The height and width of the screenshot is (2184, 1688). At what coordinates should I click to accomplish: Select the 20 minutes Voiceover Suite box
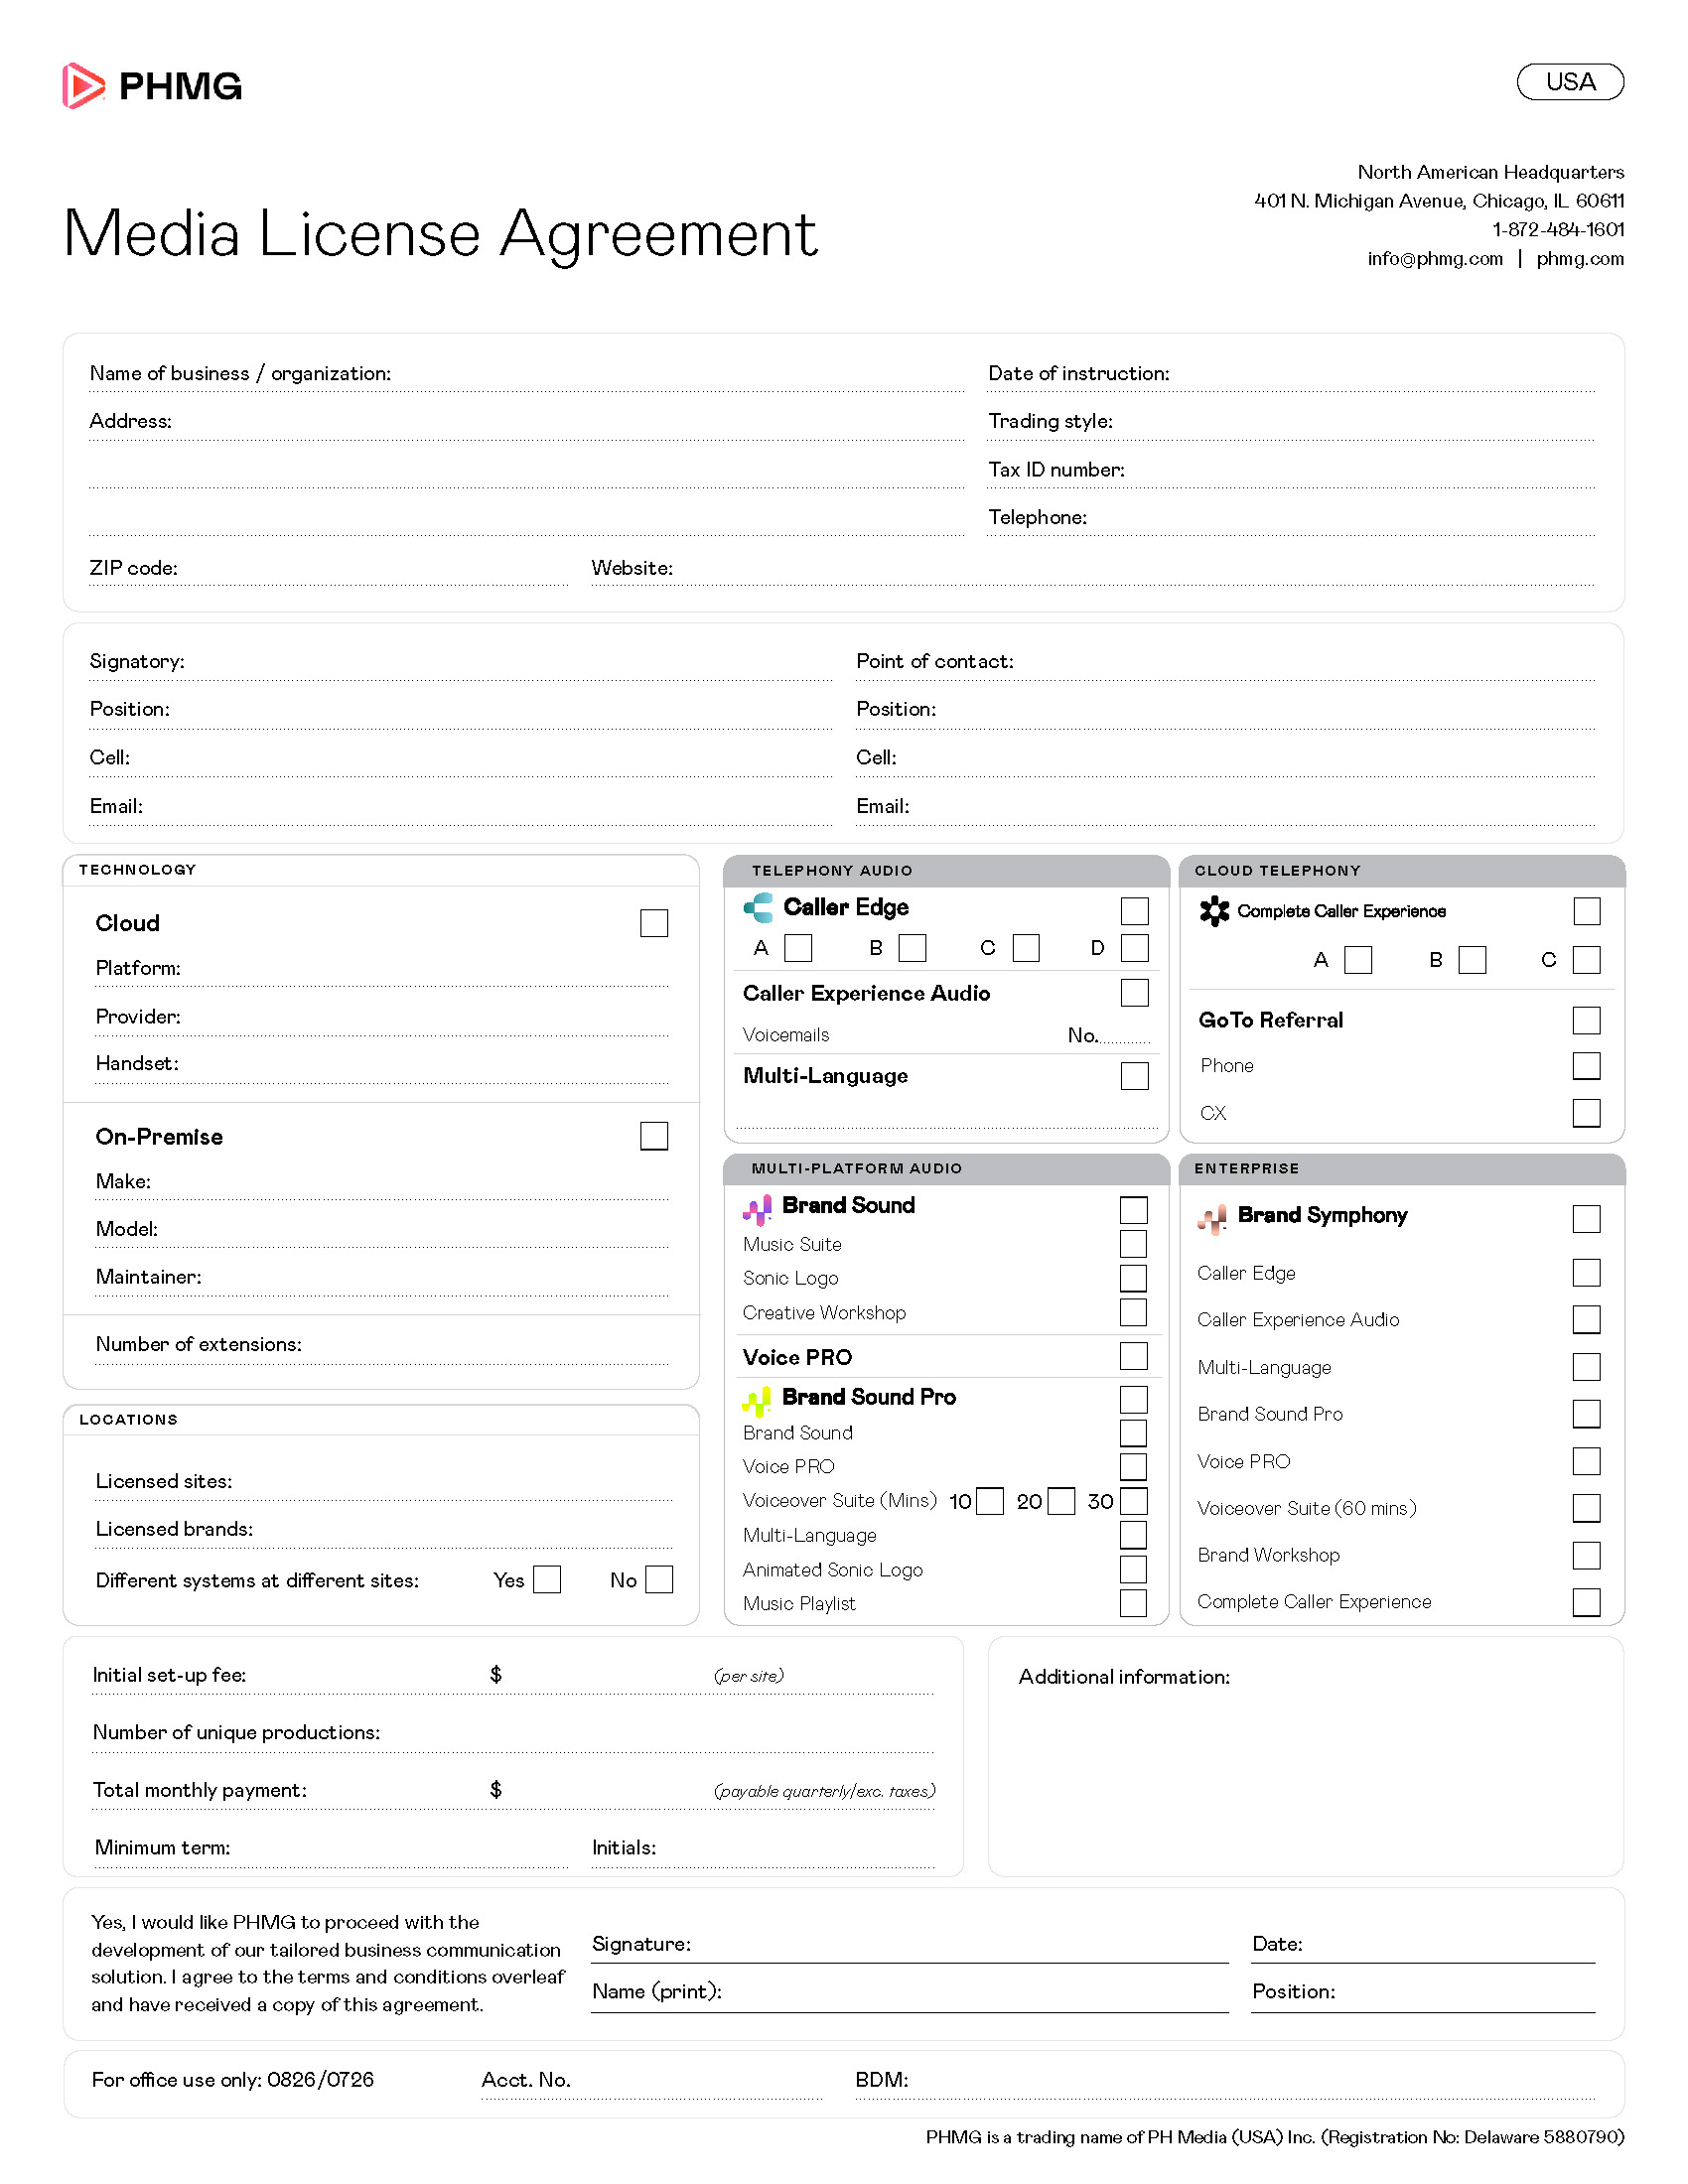click(x=1061, y=1501)
